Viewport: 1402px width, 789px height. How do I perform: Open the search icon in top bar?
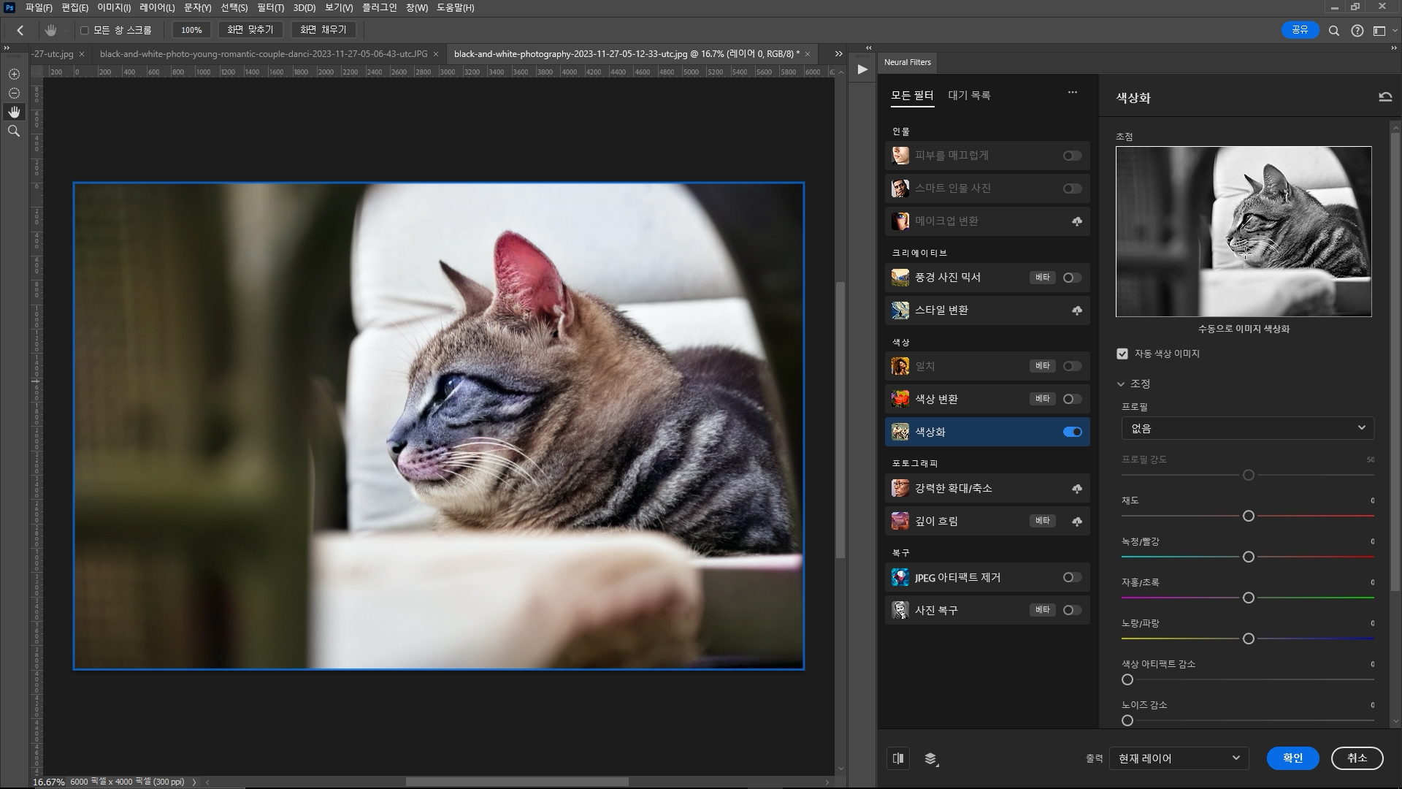(x=1333, y=31)
